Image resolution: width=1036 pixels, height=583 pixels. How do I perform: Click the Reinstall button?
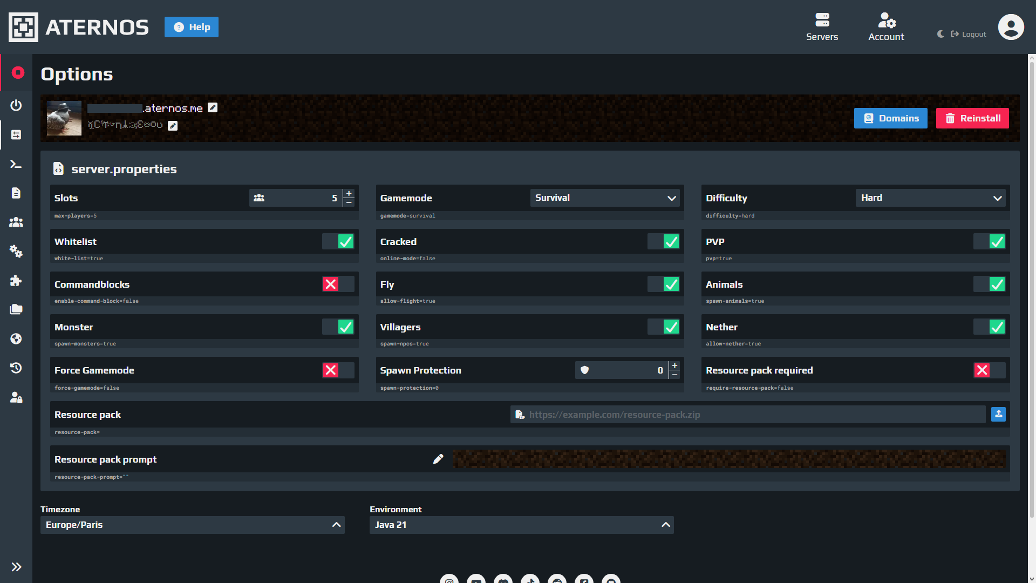pos(972,118)
